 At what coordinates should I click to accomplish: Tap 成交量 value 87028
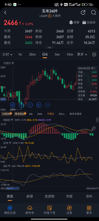click(93, 95)
